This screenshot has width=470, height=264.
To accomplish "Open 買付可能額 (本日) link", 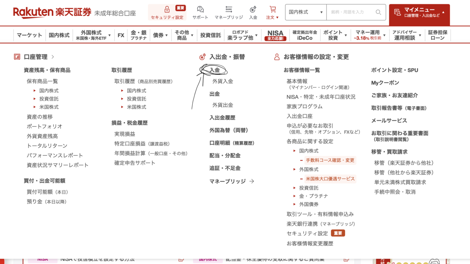I will tap(47, 192).
